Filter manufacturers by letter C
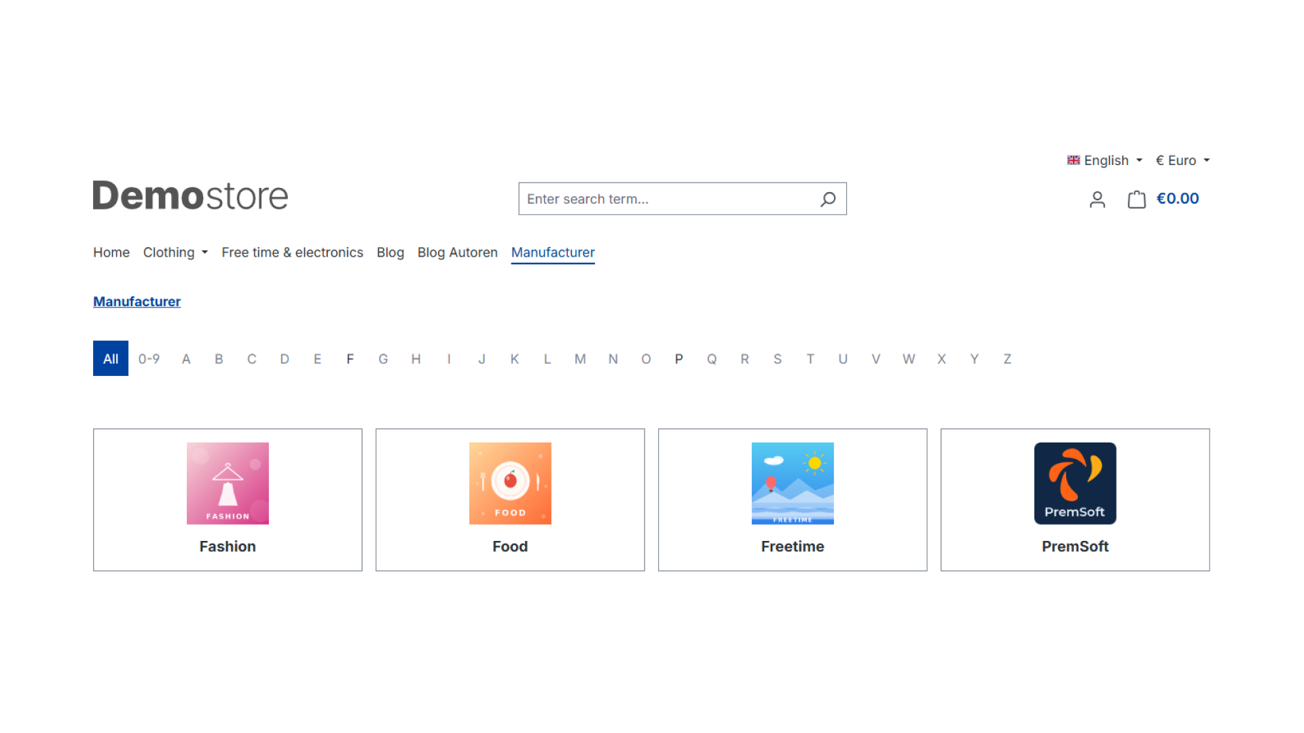The image size is (1304, 733). [x=252, y=358]
